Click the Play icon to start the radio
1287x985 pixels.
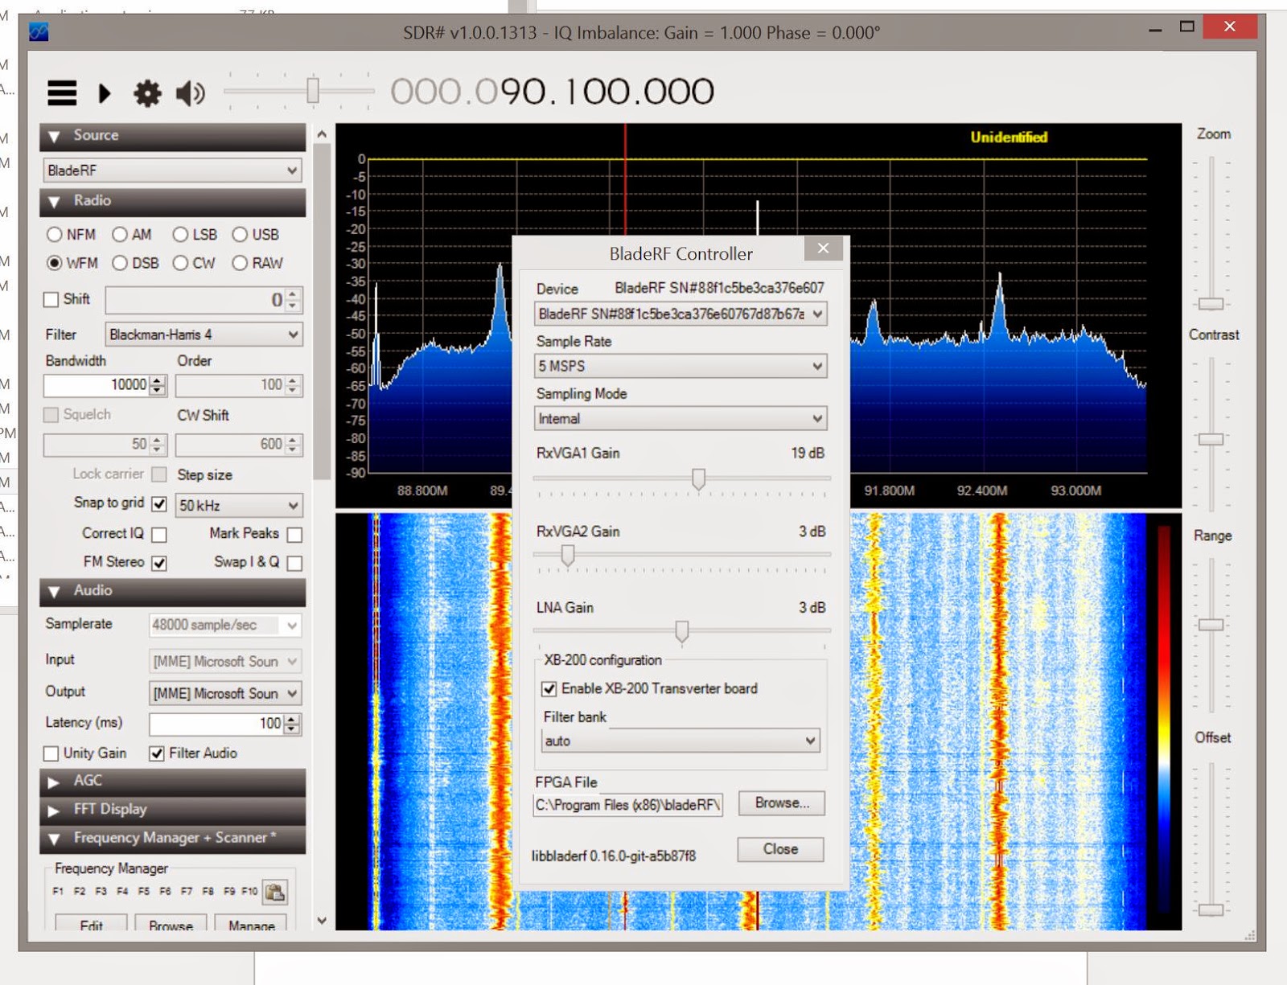point(104,93)
